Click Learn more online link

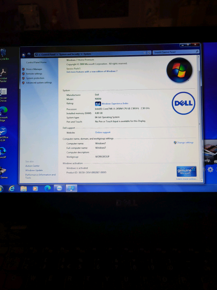click(x=187, y=179)
